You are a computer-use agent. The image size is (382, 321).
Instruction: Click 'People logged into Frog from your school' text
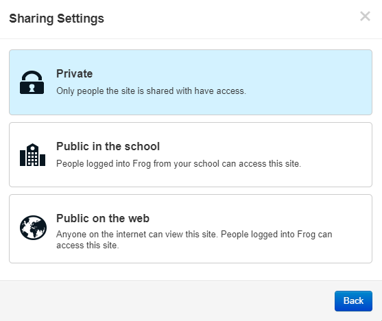click(x=138, y=163)
